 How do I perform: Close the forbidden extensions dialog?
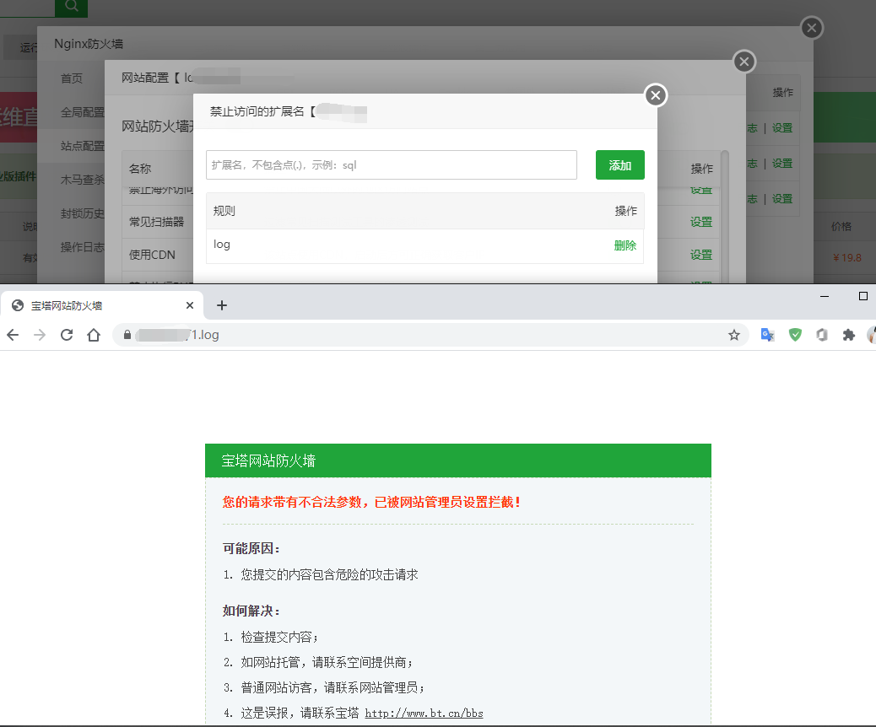(x=656, y=95)
